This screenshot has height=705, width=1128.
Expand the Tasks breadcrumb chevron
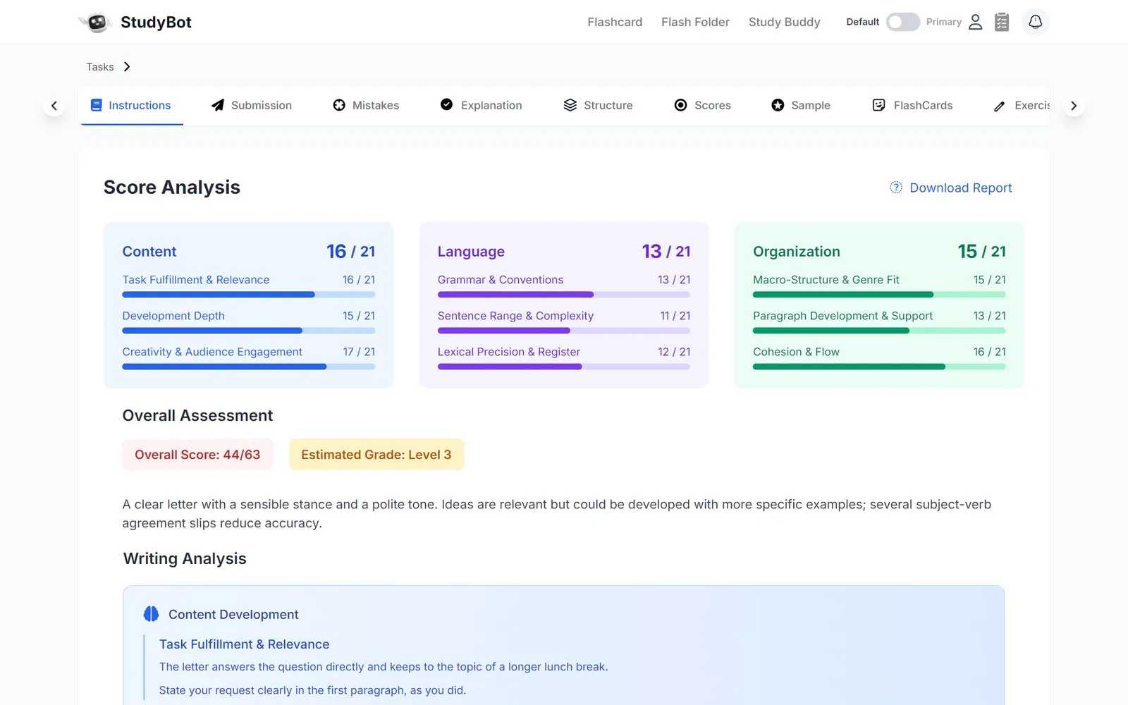pos(127,66)
